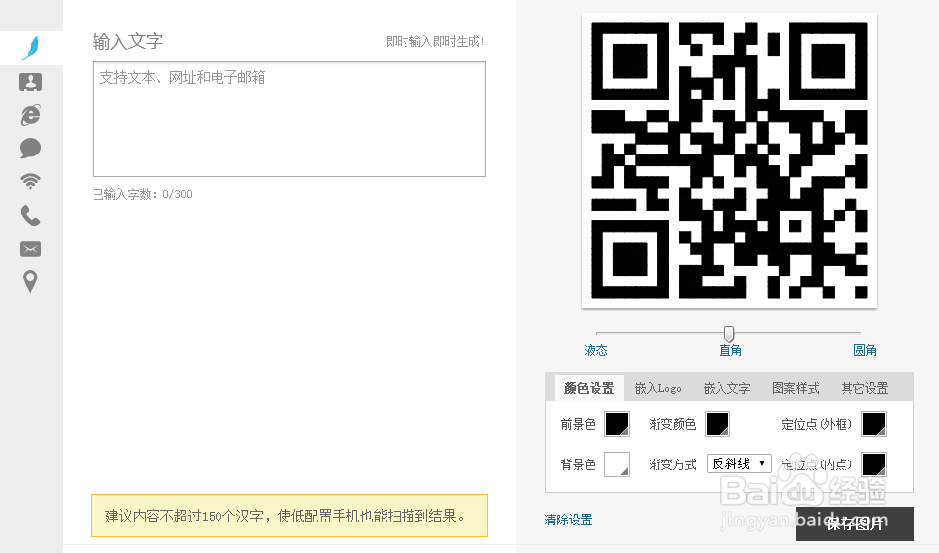Open the 定位点(外框) color swatch
The width and height of the screenshot is (939, 553).
pos(874,424)
